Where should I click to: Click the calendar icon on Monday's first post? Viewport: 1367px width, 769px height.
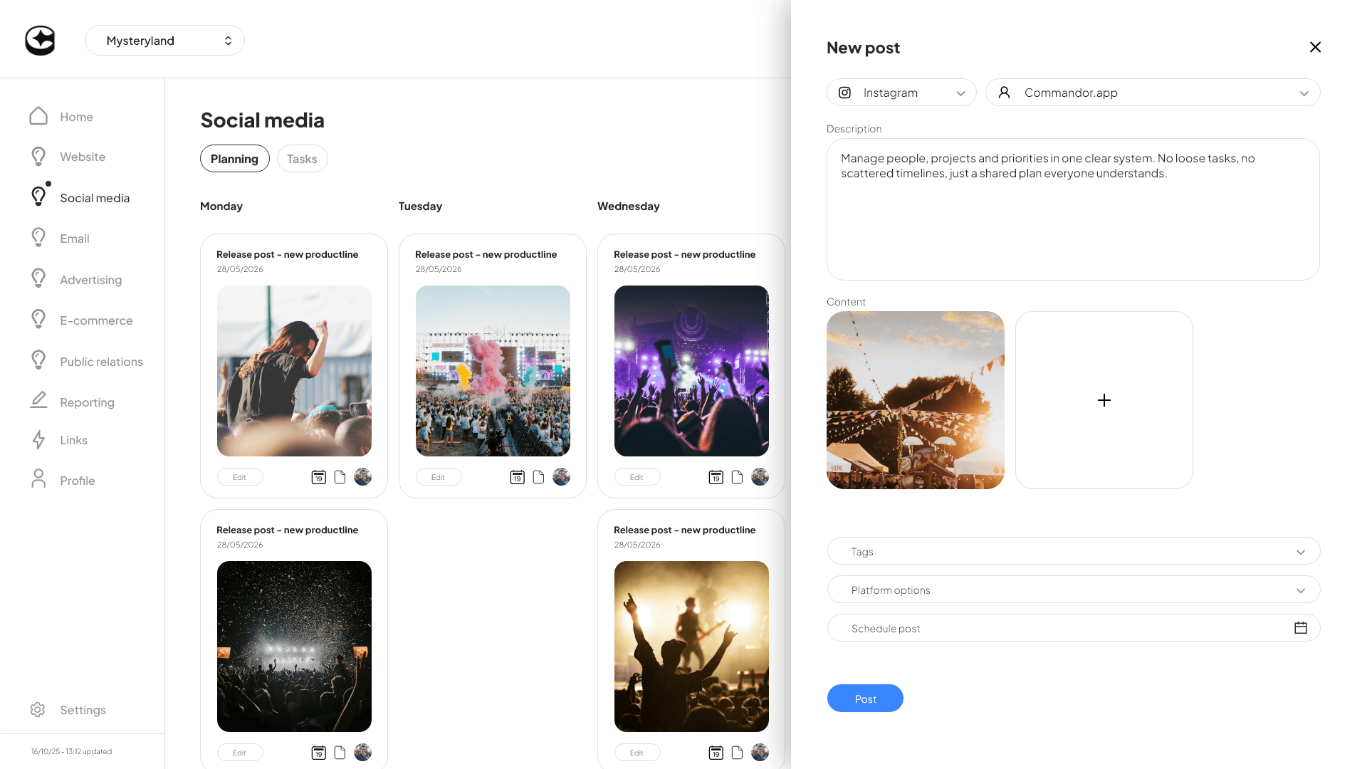click(318, 477)
